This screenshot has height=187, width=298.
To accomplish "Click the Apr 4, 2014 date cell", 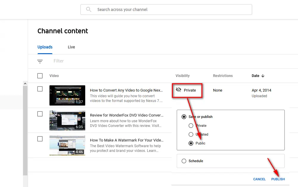I will pyautogui.click(x=261, y=90).
